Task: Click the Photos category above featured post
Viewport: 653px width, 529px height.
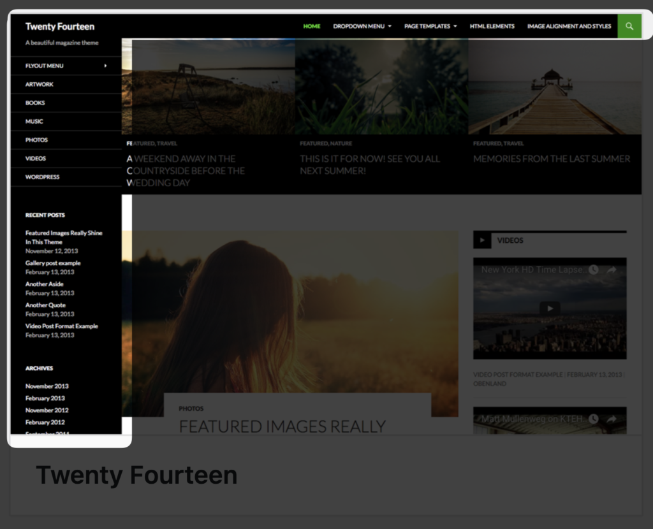Action: pyautogui.click(x=191, y=409)
